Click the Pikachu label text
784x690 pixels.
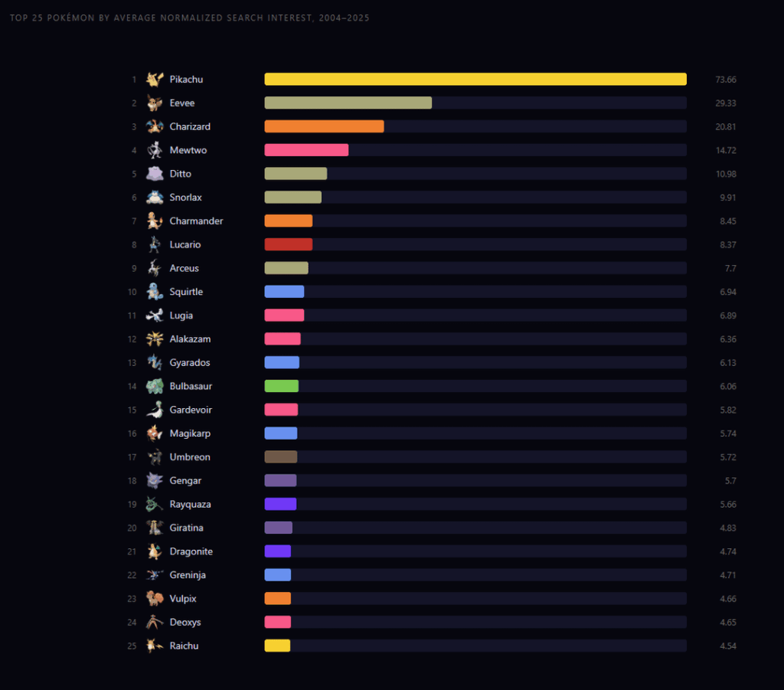point(186,79)
